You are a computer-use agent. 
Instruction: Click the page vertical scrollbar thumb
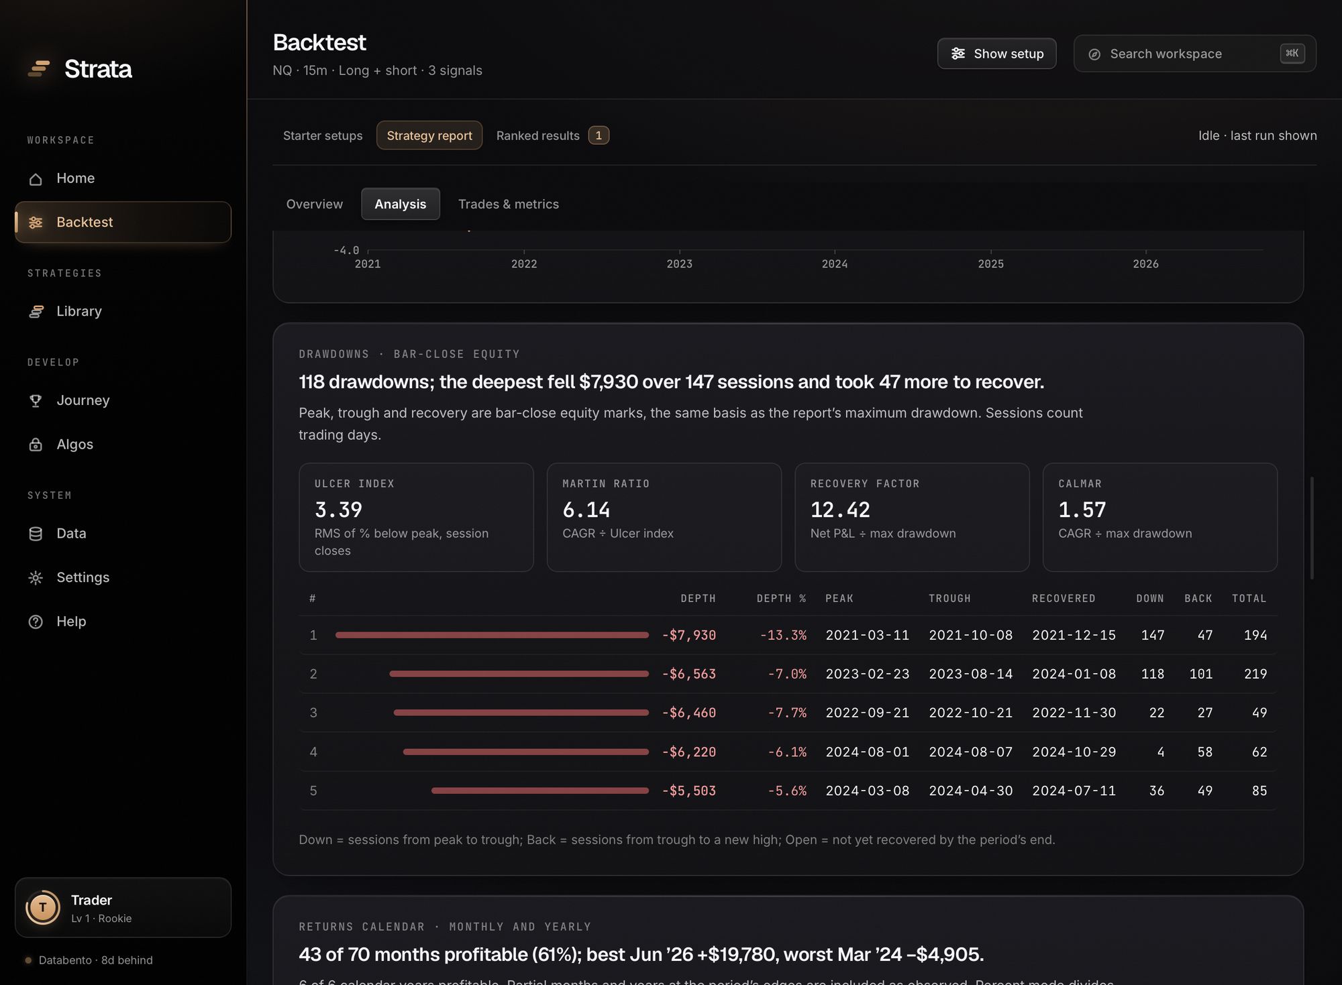pyautogui.click(x=1312, y=528)
